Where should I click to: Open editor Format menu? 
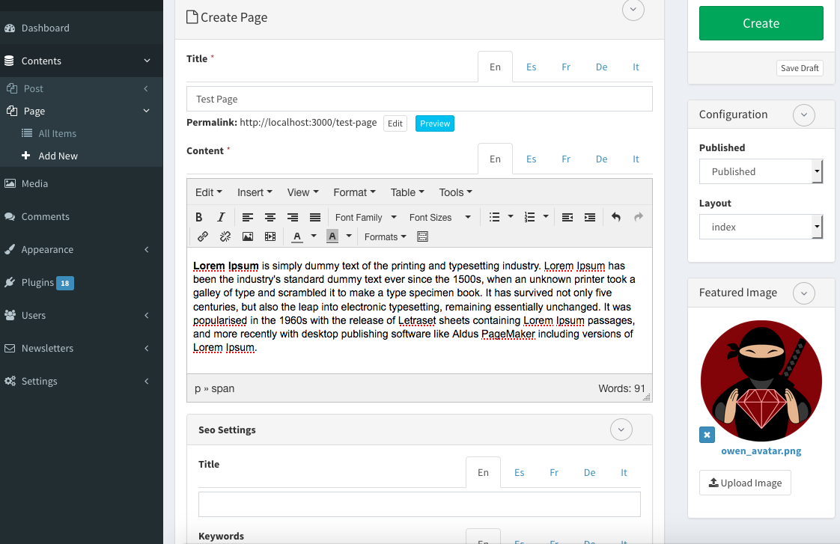tap(354, 192)
